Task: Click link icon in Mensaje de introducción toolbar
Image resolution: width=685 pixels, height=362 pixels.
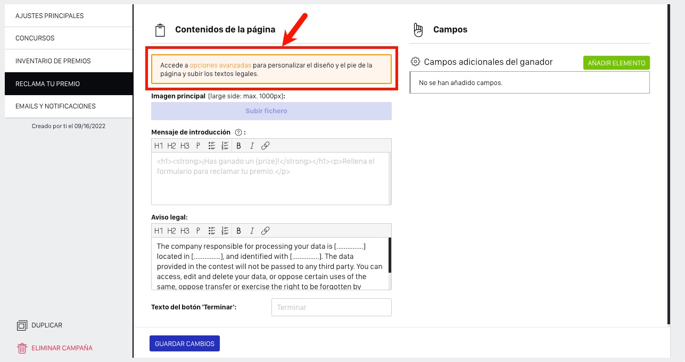Action: [x=266, y=146]
